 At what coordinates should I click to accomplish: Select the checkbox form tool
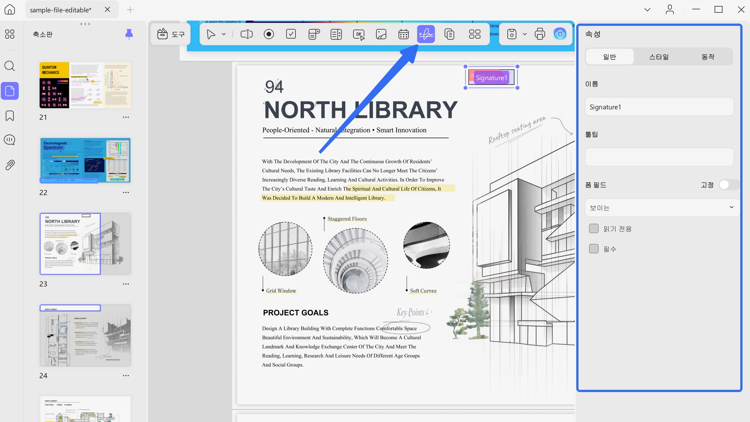[x=291, y=34]
